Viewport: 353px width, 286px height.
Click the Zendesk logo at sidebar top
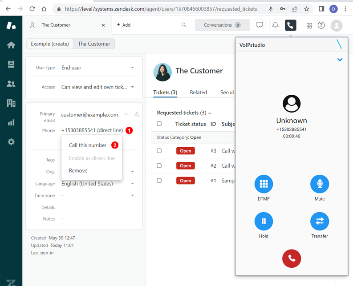click(11, 25)
